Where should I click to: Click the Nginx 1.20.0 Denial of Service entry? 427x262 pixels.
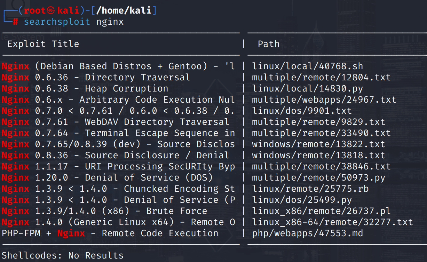(107, 178)
